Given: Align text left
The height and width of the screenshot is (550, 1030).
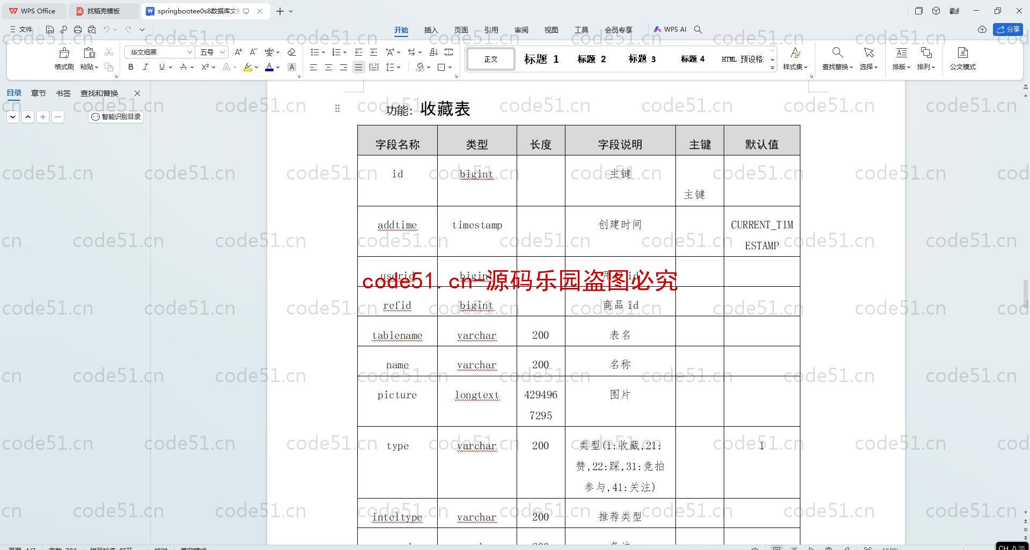Looking at the screenshot, I should pyautogui.click(x=313, y=67).
